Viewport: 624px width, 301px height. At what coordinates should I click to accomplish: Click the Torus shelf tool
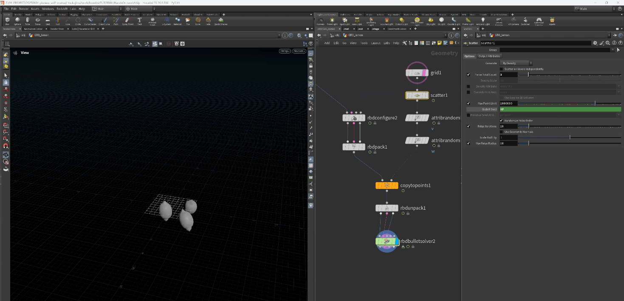click(38, 21)
